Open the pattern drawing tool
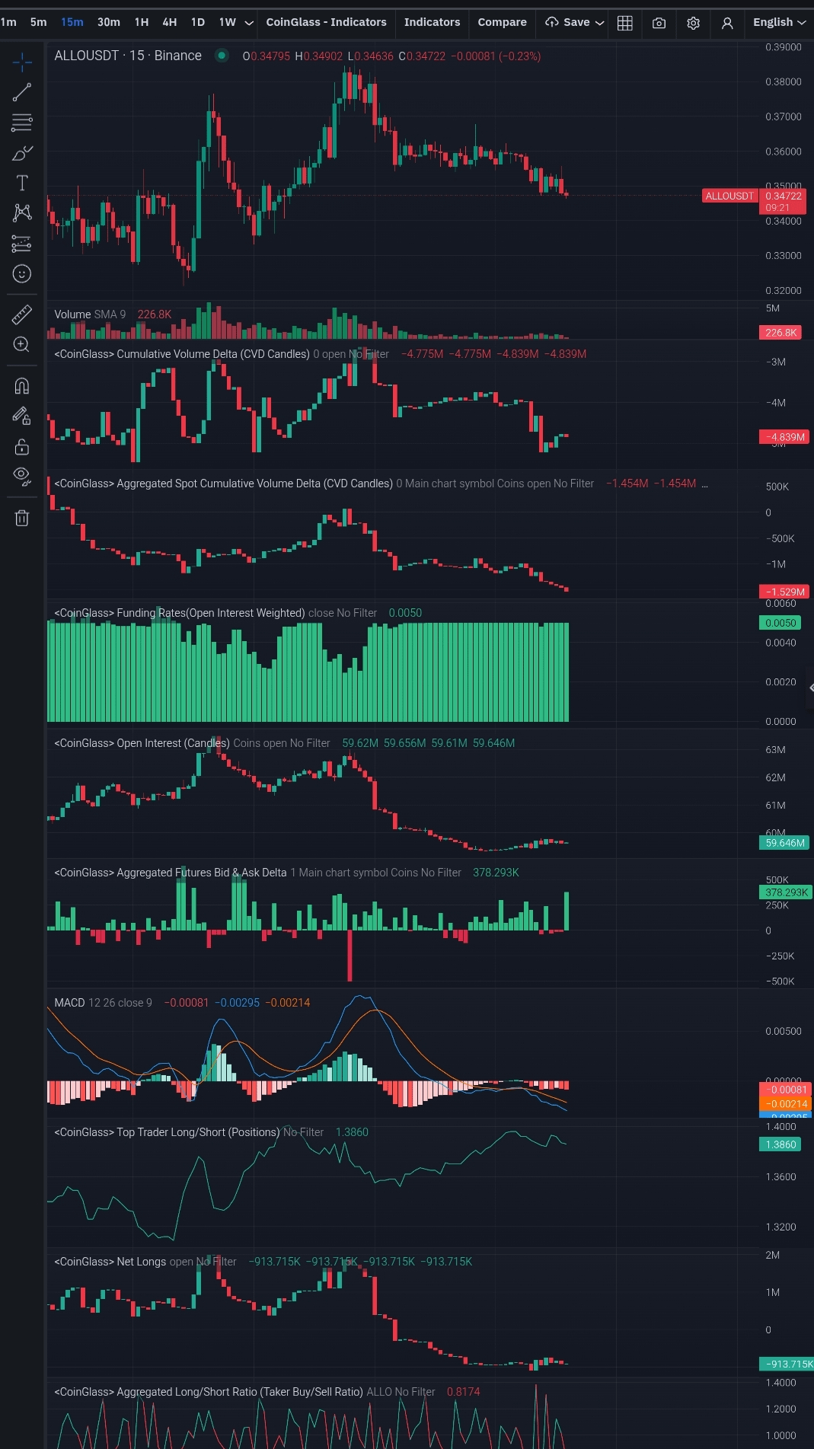Image resolution: width=814 pixels, height=1449 pixels. pyautogui.click(x=22, y=212)
